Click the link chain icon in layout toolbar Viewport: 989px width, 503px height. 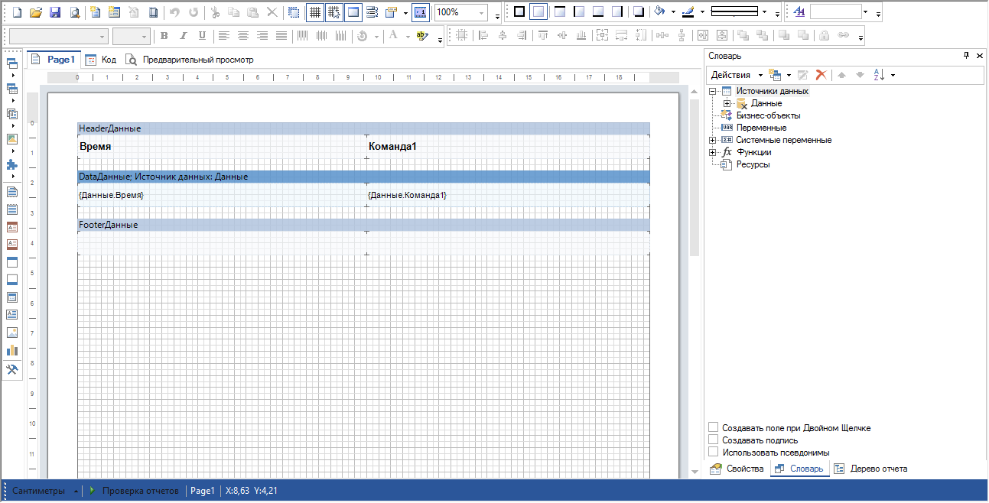point(844,36)
